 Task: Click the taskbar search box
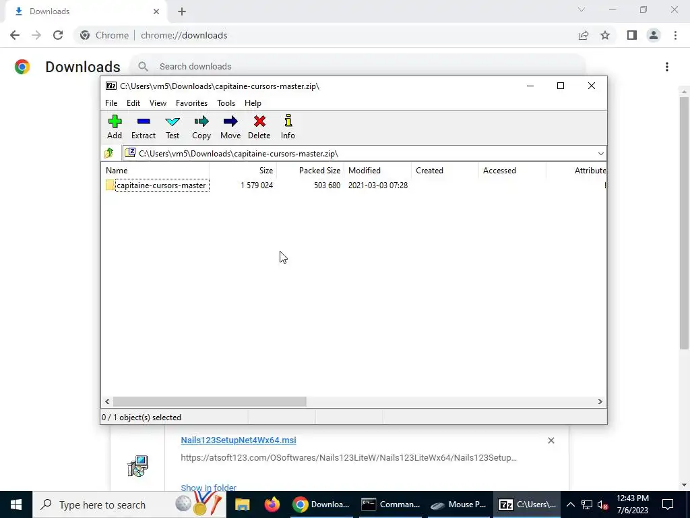[x=129, y=505]
